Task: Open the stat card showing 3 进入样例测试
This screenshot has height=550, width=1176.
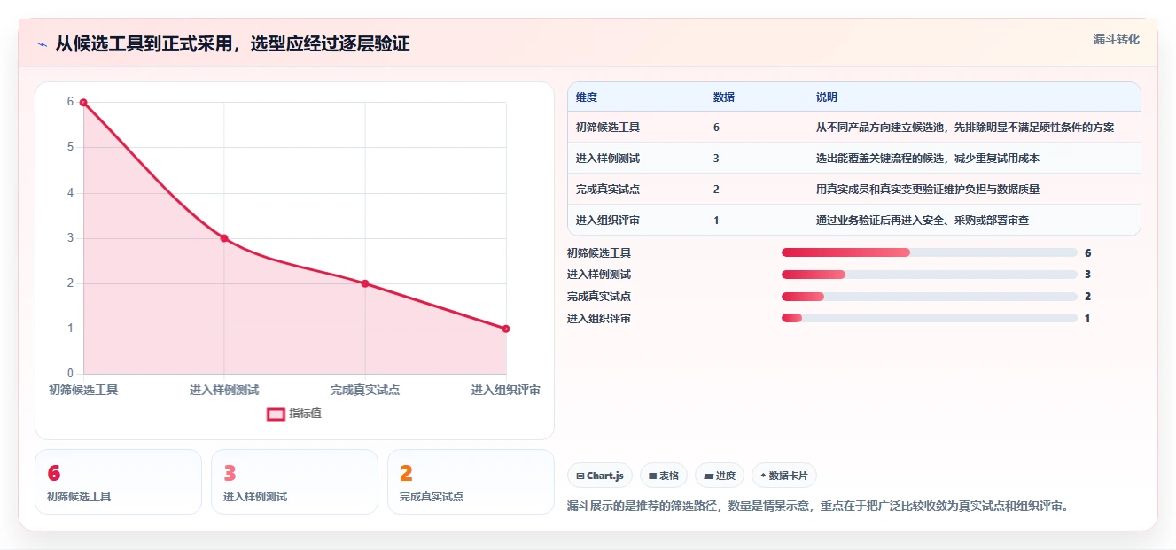Action: pyautogui.click(x=295, y=482)
